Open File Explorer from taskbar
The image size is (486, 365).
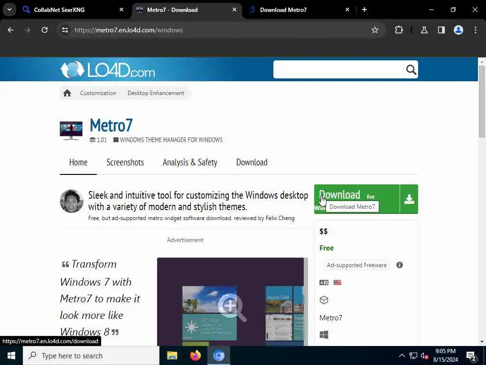click(x=172, y=355)
